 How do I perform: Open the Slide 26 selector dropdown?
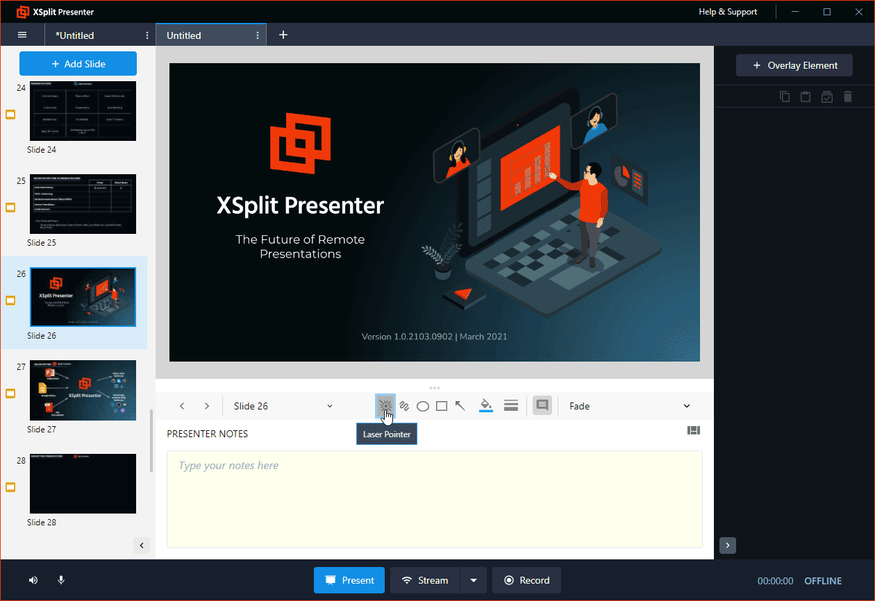(x=283, y=406)
